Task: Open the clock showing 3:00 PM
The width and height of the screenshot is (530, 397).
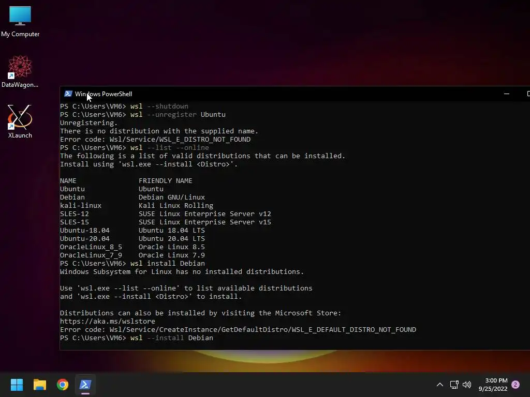Action: pyautogui.click(x=493, y=385)
